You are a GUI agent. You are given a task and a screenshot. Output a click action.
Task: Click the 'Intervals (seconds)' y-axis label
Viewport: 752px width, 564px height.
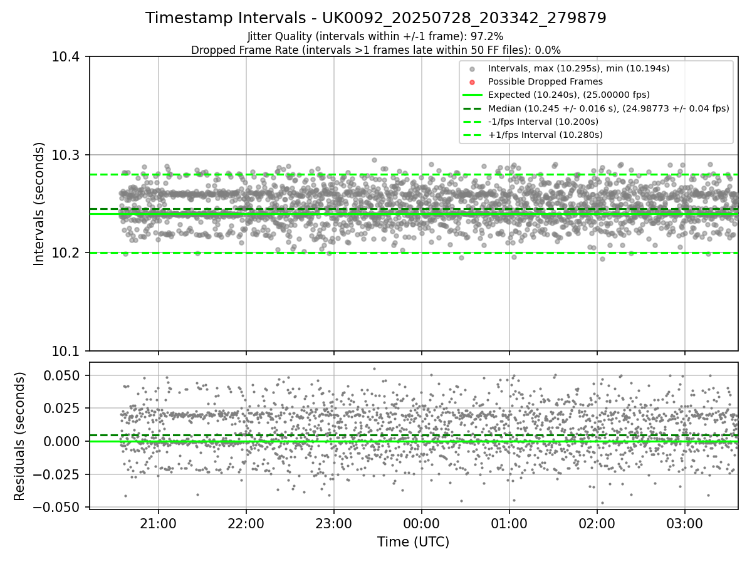coord(39,204)
